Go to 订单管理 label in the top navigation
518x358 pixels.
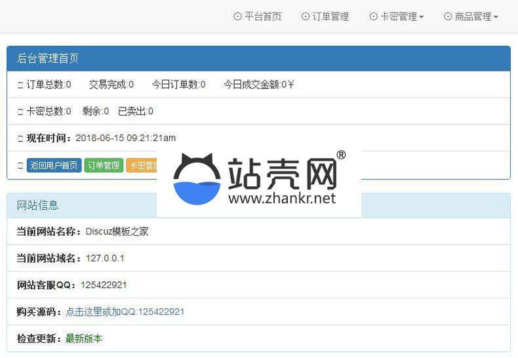(330, 17)
